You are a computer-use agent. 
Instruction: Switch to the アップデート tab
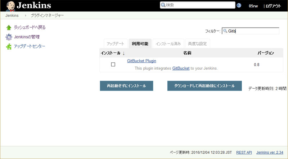tap(116, 43)
